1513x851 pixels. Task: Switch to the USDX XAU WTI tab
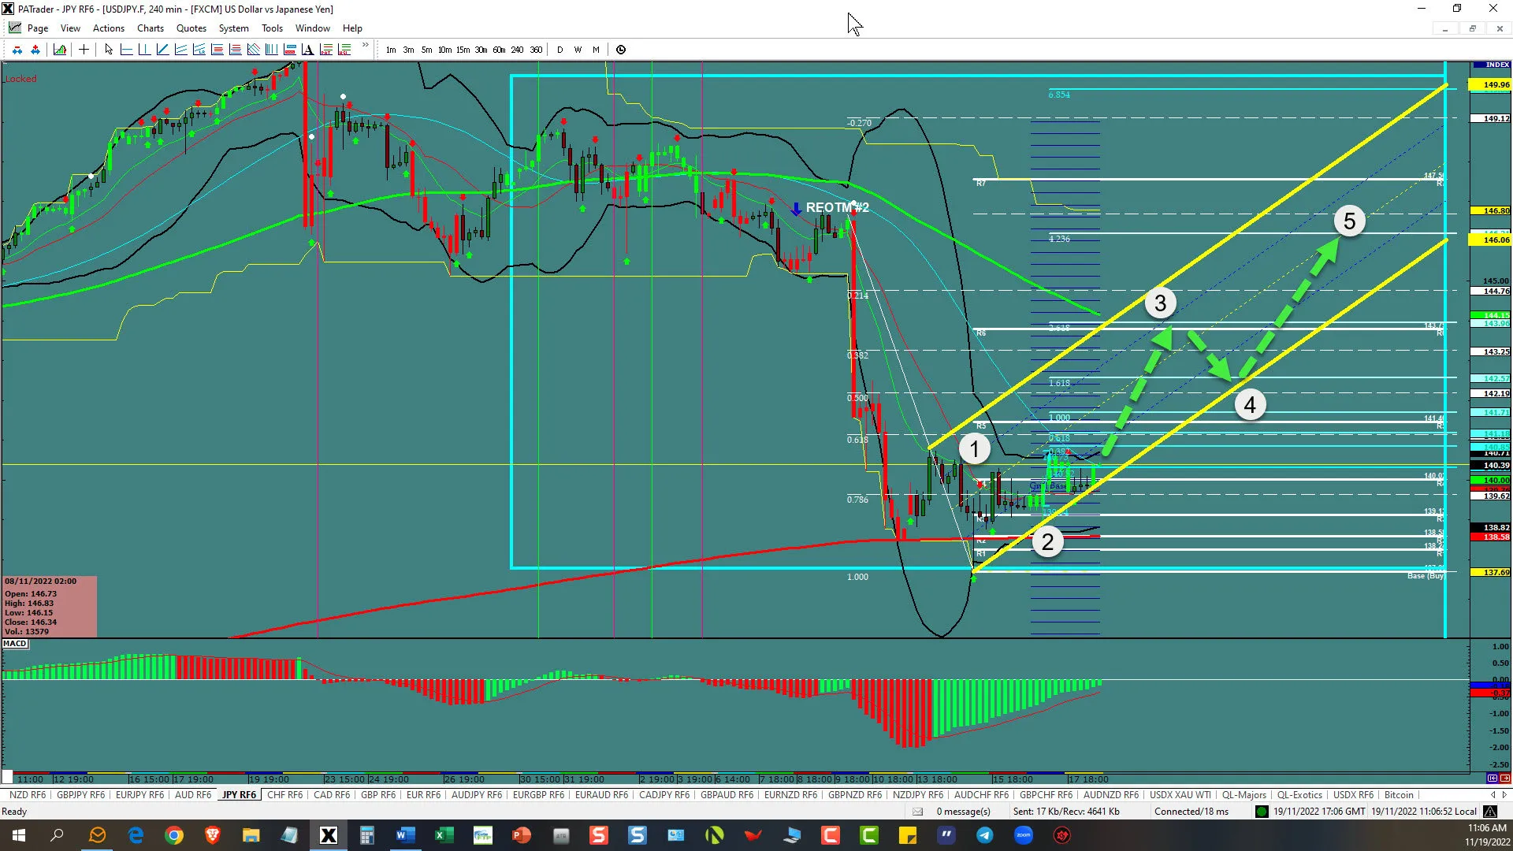coord(1180,795)
